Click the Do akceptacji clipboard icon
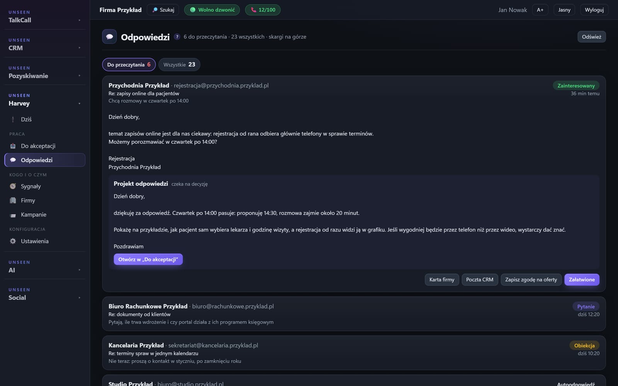618x386 pixels. point(13,146)
